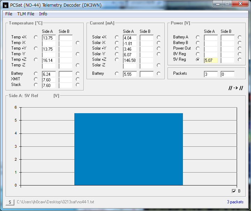The width and height of the screenshot is (251, 211).
Task: Select Stack Side B radio button
Action: (77, 85)
